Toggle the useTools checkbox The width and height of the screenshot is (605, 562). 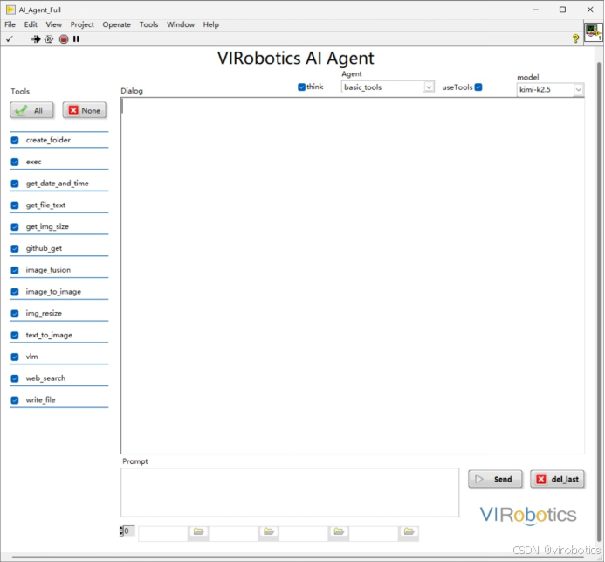coord(478,87)
